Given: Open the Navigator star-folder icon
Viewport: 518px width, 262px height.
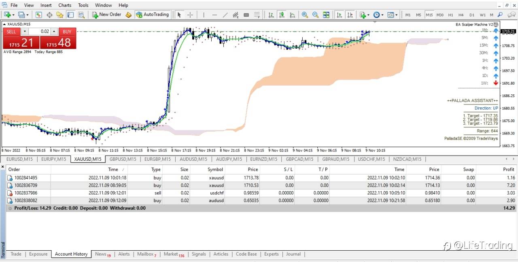Looking at the screenshot, I should point(60,15).
